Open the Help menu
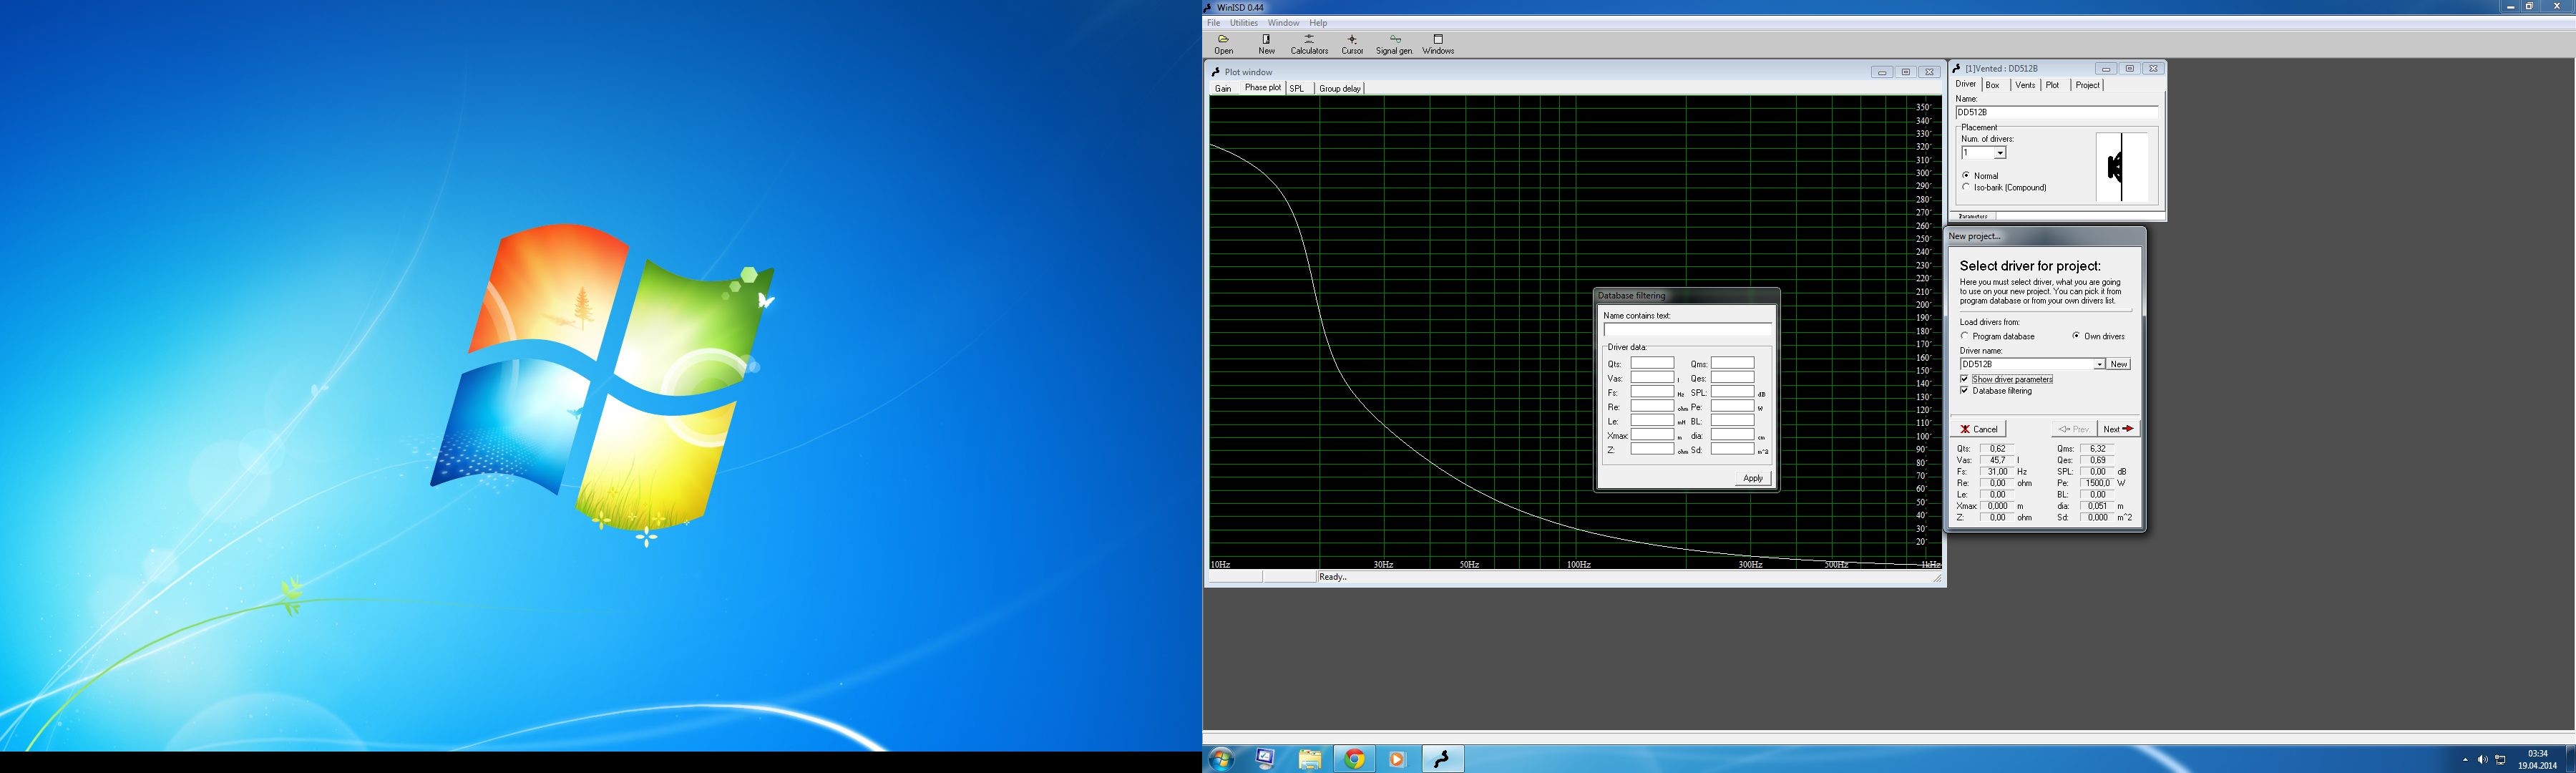Image resolution: width=2576 pixels, height=773 pixels. click(x=1318, y=23)
